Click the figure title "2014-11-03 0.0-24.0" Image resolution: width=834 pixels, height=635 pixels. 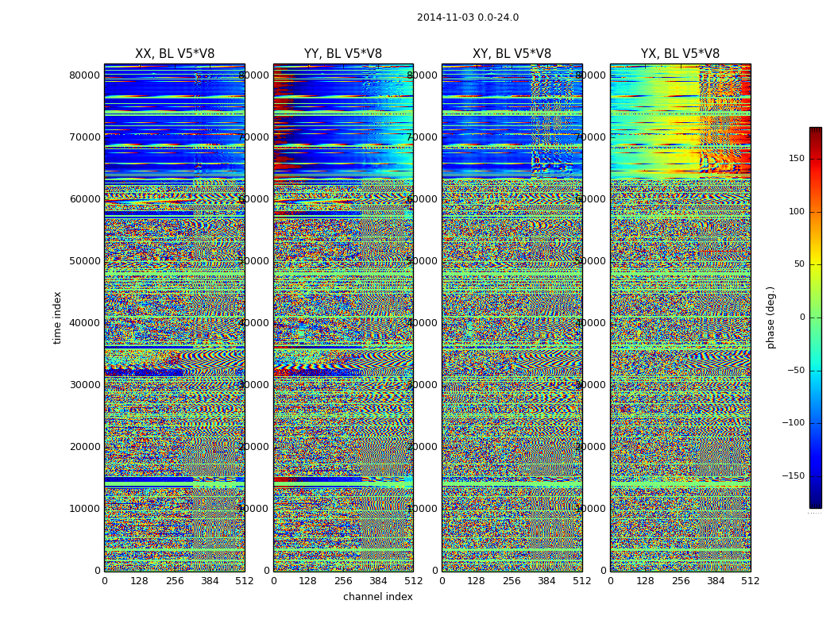[467, 17]
